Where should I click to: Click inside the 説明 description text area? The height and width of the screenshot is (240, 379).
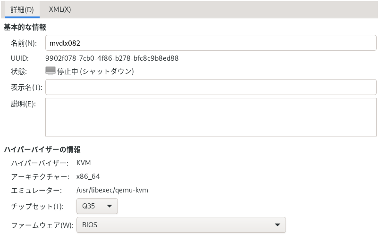coord(211,117)
